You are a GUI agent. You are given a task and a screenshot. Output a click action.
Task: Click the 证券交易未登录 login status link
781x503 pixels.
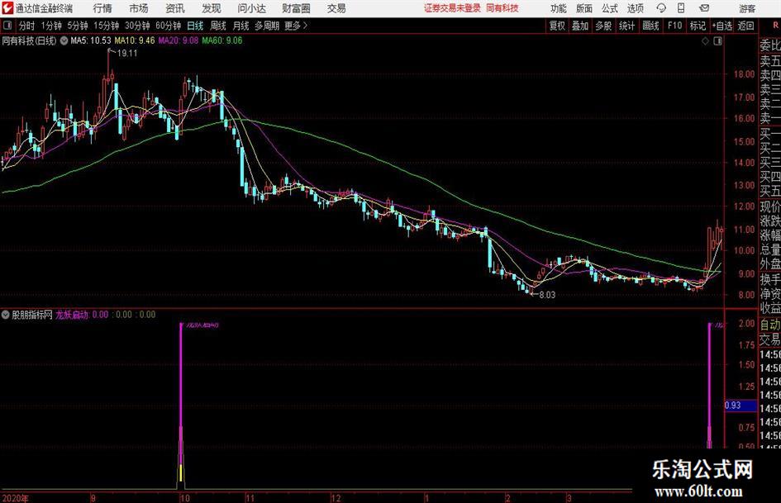tap(452, 8)
